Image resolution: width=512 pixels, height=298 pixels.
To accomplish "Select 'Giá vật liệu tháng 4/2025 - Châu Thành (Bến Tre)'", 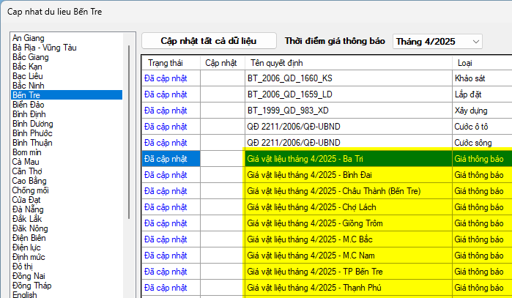I will (349, 191).
